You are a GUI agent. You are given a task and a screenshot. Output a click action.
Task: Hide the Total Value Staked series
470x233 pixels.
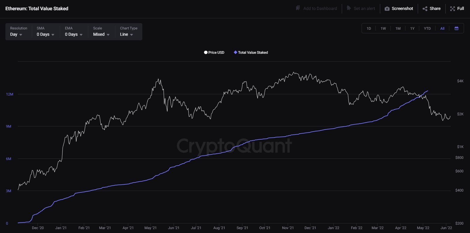click(x=251, y=52)
